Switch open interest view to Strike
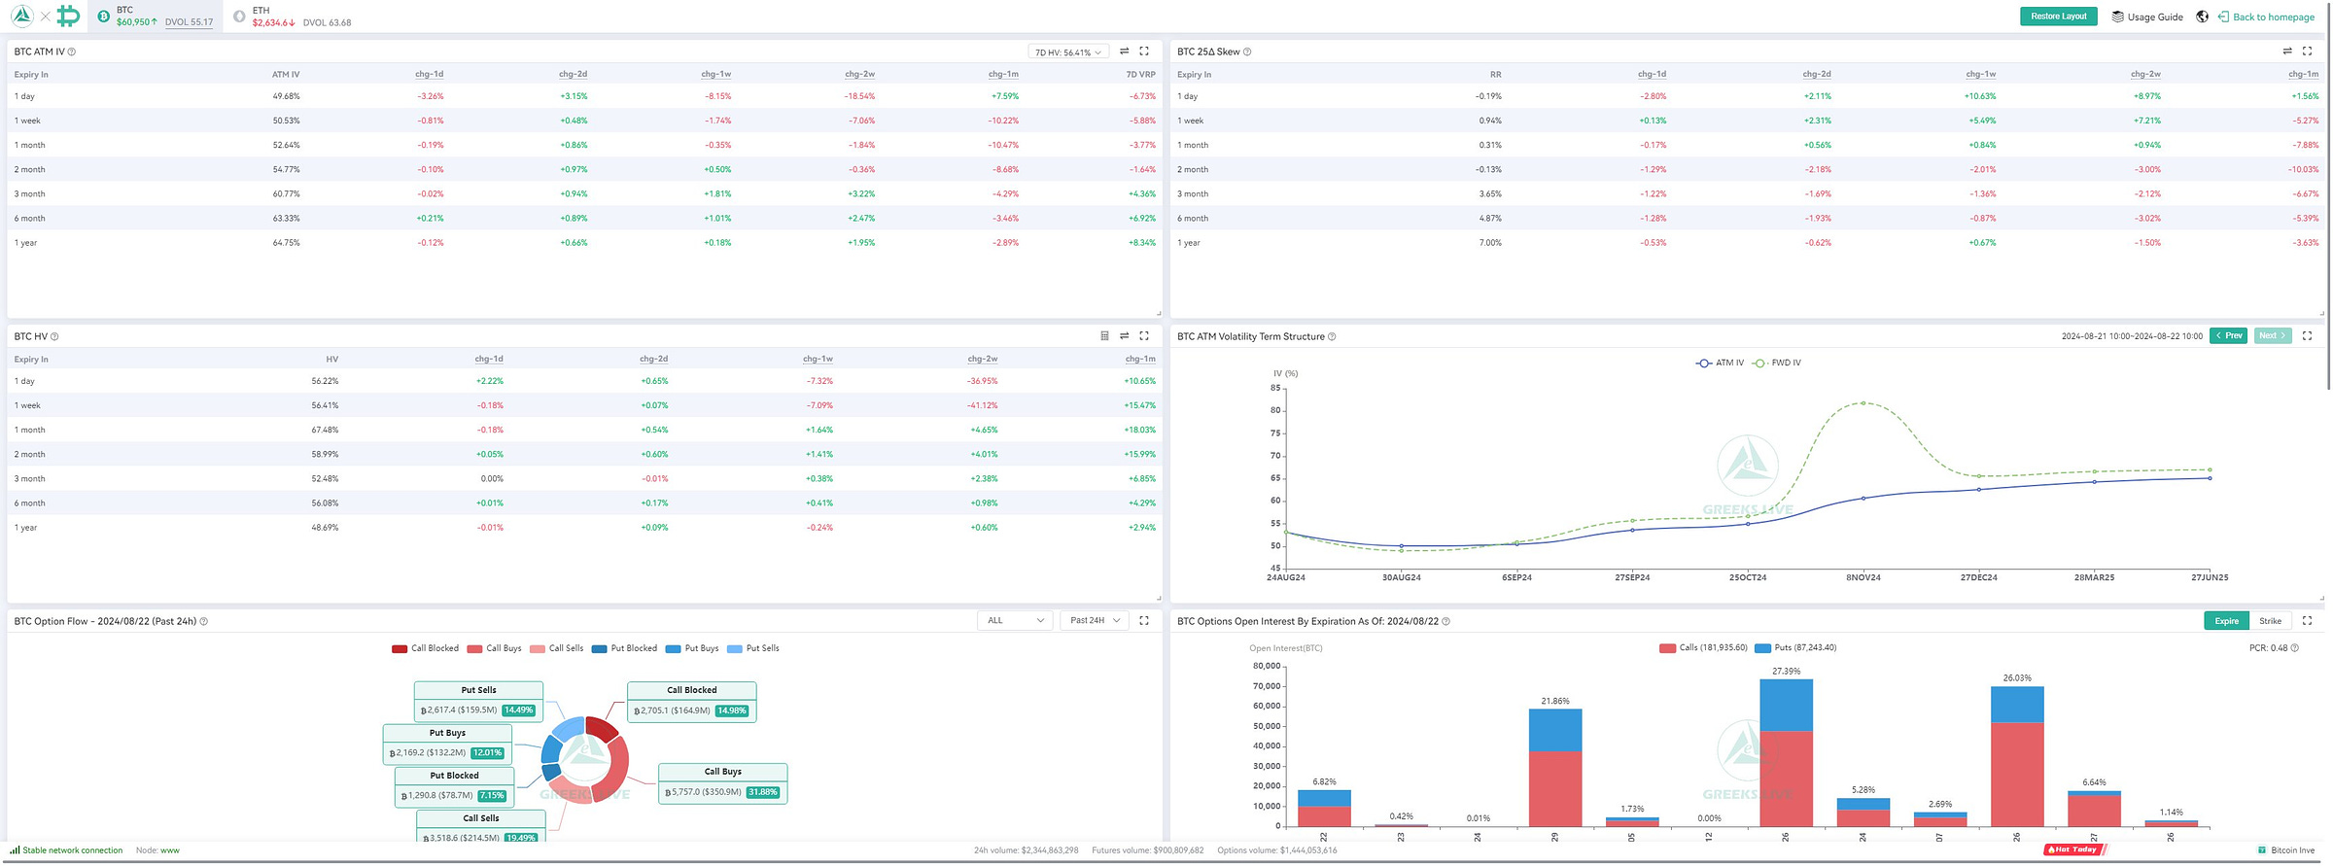This screenshot has width=2333, height=866. click(2270, 621)
